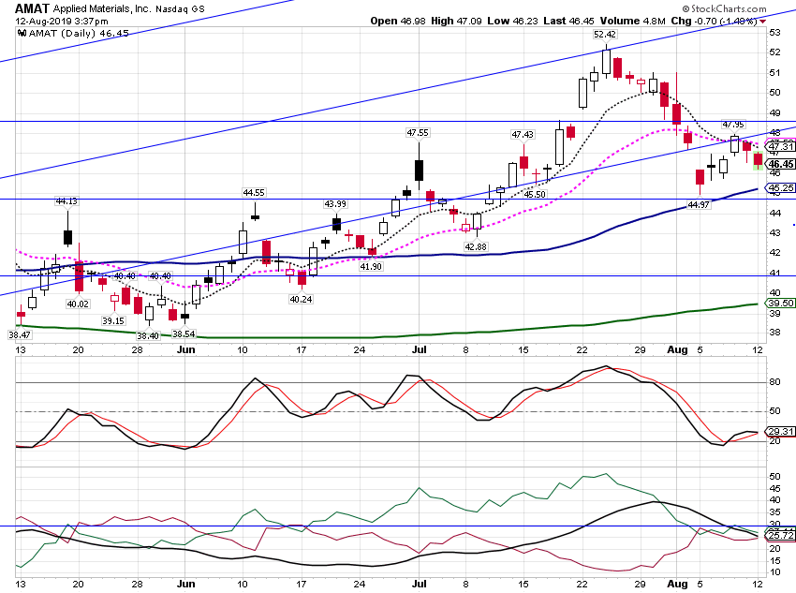Viewport: 796px width, 593px height.
Task: Click the candlestick icon beside AMAT (Daily)
Action: (22, 34)
